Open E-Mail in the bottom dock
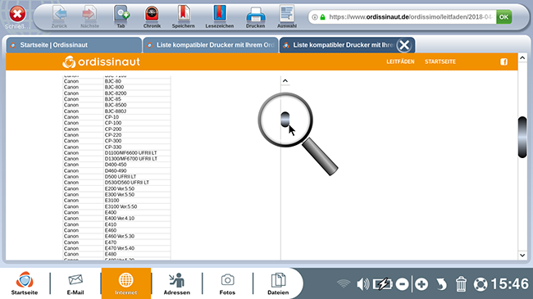Screen dimensions: 533x299 (75, 283)
